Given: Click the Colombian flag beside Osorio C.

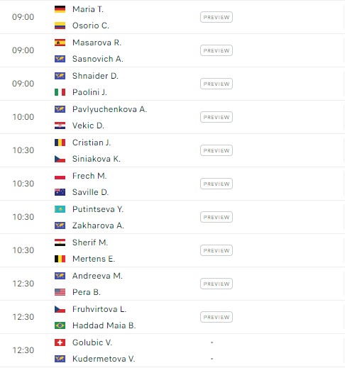Looking at the screenshot, I should (60, 26).
